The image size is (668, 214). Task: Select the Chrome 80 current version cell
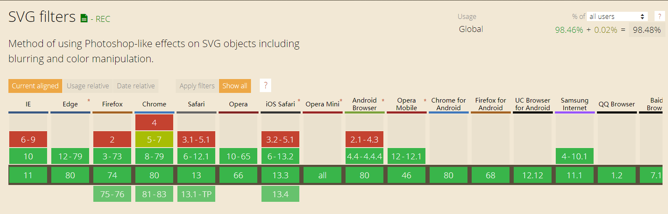(x=154, y=175)
